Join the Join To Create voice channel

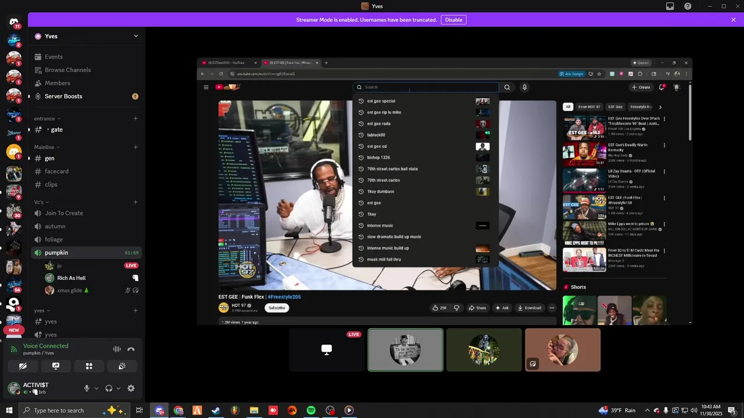pyautogui.click(x=86, y=213)
